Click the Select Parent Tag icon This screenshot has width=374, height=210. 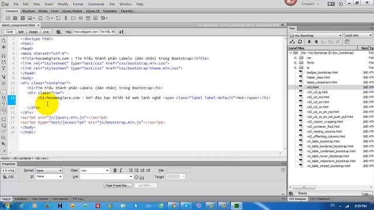point(4,77)
